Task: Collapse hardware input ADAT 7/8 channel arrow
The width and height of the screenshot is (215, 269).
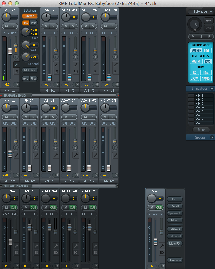Action: 116,85
